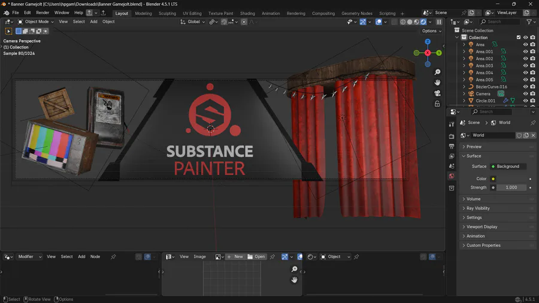The height and width of the screenshot is (303, 539).
Task: Collapse the Collection tree in outliner
Action: pos(457,38)
